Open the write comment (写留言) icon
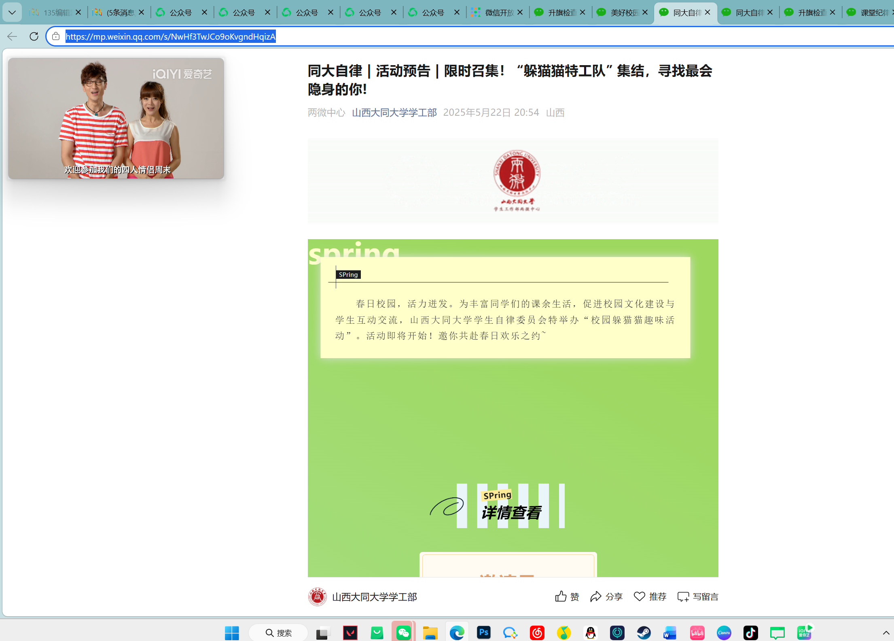Image resolution: width=894 pixels, height=641 pixels. pos(683,596)
